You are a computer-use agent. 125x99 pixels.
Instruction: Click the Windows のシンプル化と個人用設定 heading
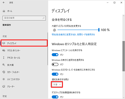tap(74, 44)
